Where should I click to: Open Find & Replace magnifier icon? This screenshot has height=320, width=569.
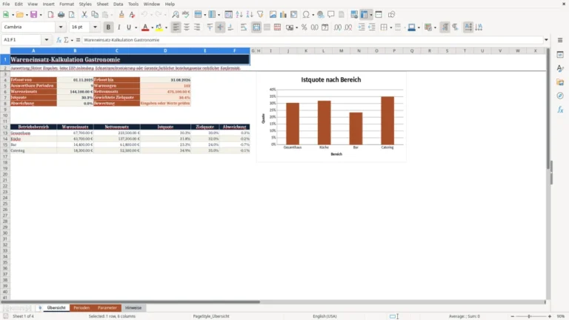click(176, 15)
